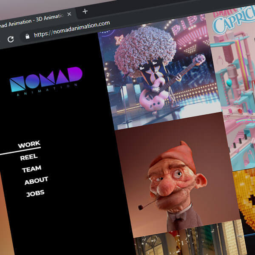Open the WORK menu item
This screenshot has width=255, height=255.
[29, 145]
